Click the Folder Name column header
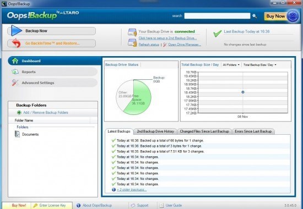This screenshot has width=303, height=209. [x=49, y=120]
